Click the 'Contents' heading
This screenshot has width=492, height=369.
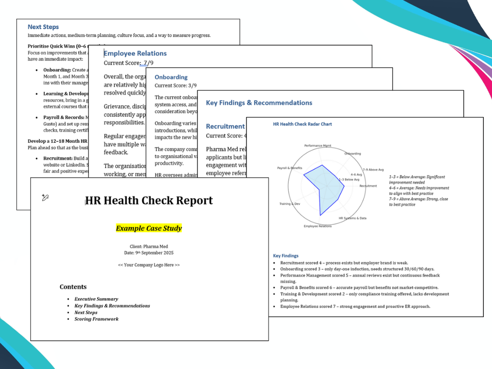click(73, 287)
